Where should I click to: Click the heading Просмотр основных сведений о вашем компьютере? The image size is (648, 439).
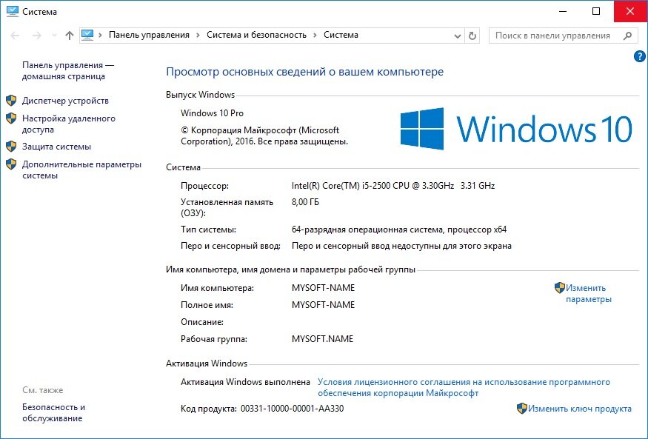point(304,72)
